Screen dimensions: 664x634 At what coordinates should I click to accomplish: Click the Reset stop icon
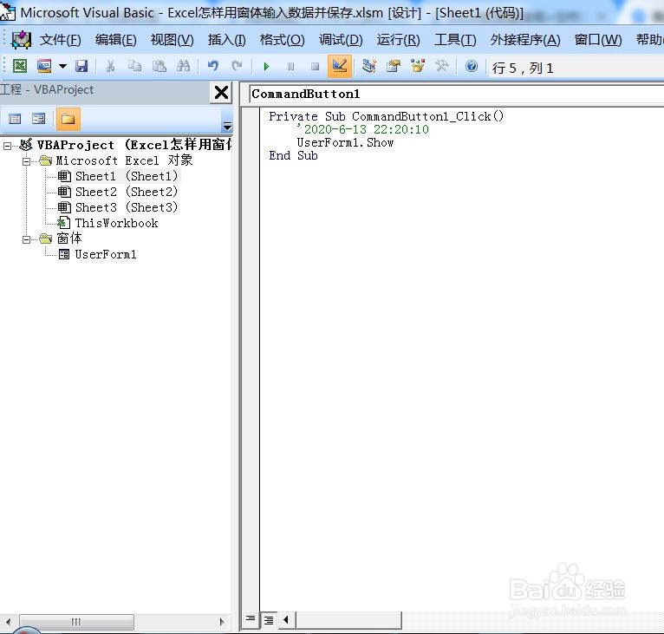pos(315,67)
